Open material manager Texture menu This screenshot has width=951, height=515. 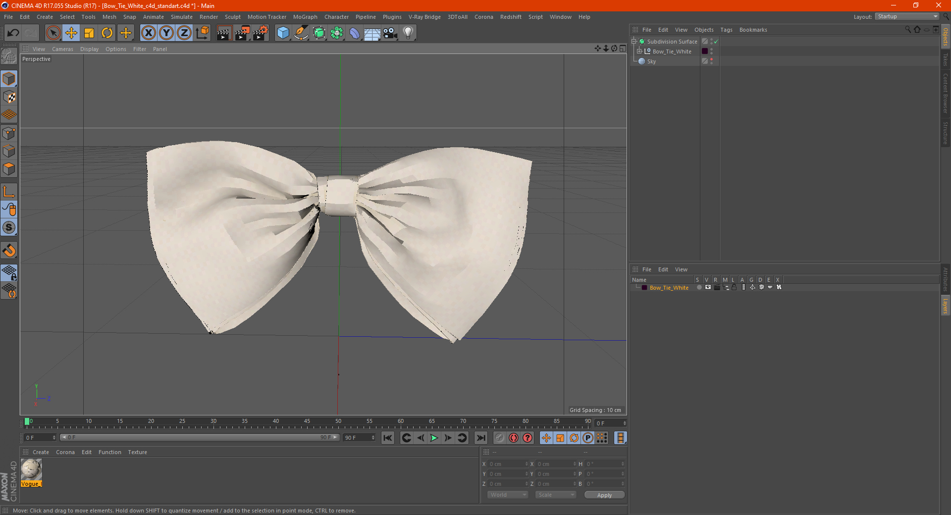[x=137, y=452]
